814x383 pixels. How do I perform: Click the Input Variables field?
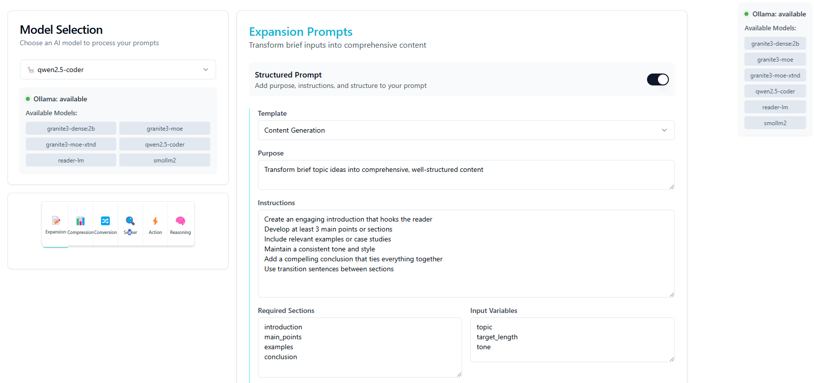tap(572, 340)
